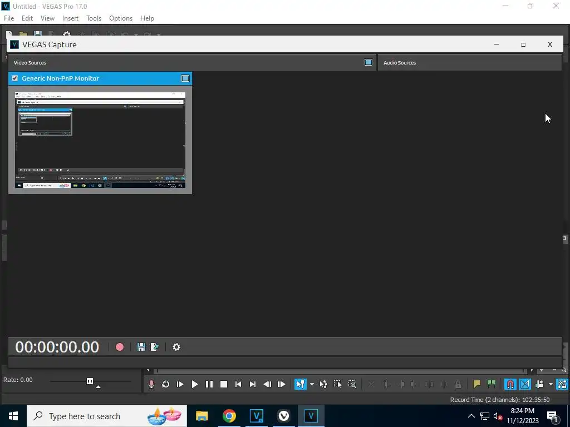The image size is (570, 427).
Task: Stop playback in the transport bar
Action: click(224, 384)
